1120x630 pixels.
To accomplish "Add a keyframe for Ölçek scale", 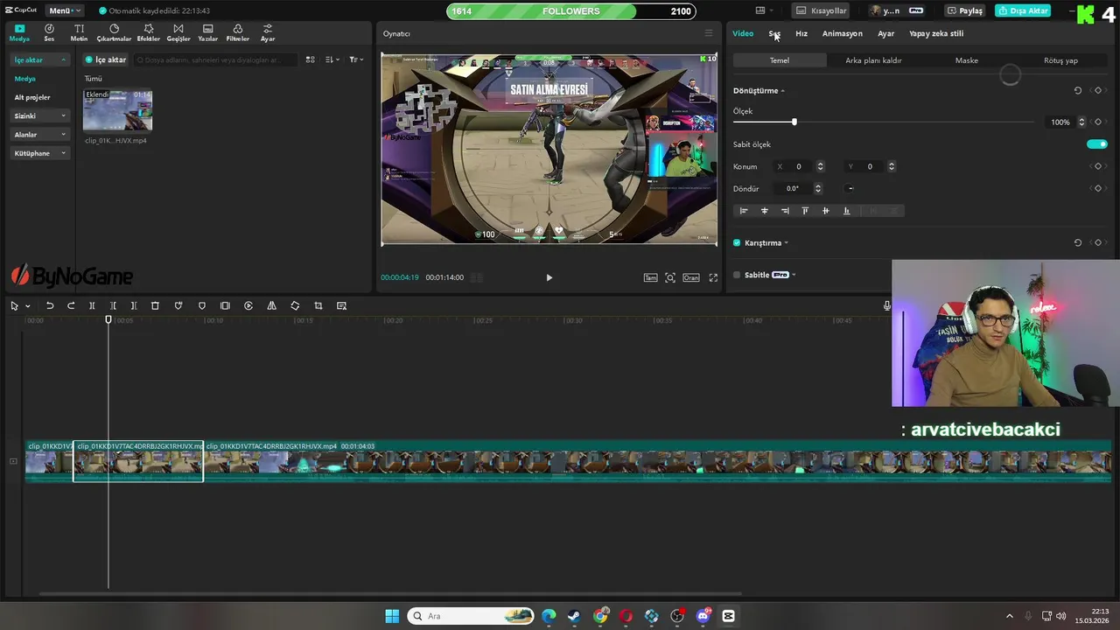I will [1098, 122].
